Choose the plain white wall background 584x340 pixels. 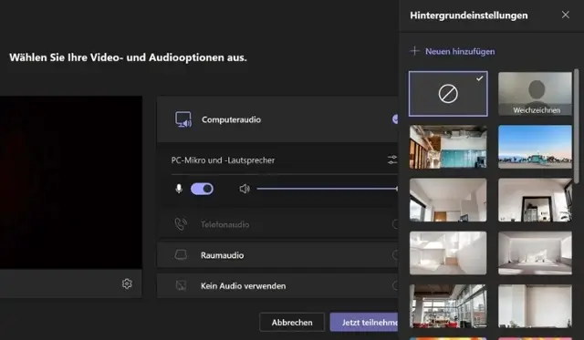536,306
